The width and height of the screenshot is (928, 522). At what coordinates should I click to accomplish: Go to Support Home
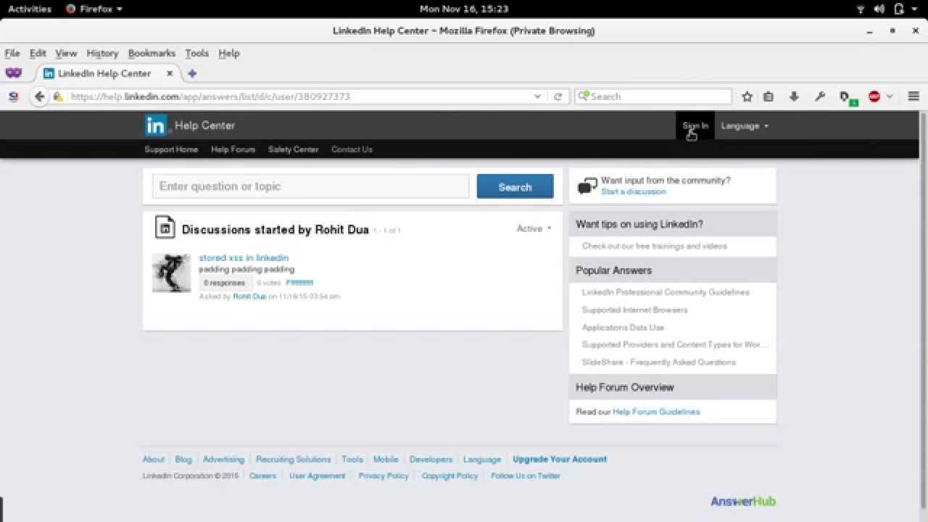(x=171, y=149)
